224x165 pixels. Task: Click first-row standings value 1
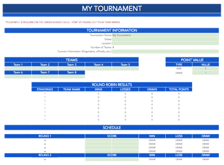[x=45, y=94]
